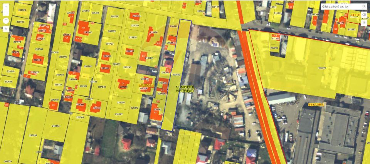Viewport: 370px width, 164px height.
Task: Select parcel 229210
Action: 133,37
